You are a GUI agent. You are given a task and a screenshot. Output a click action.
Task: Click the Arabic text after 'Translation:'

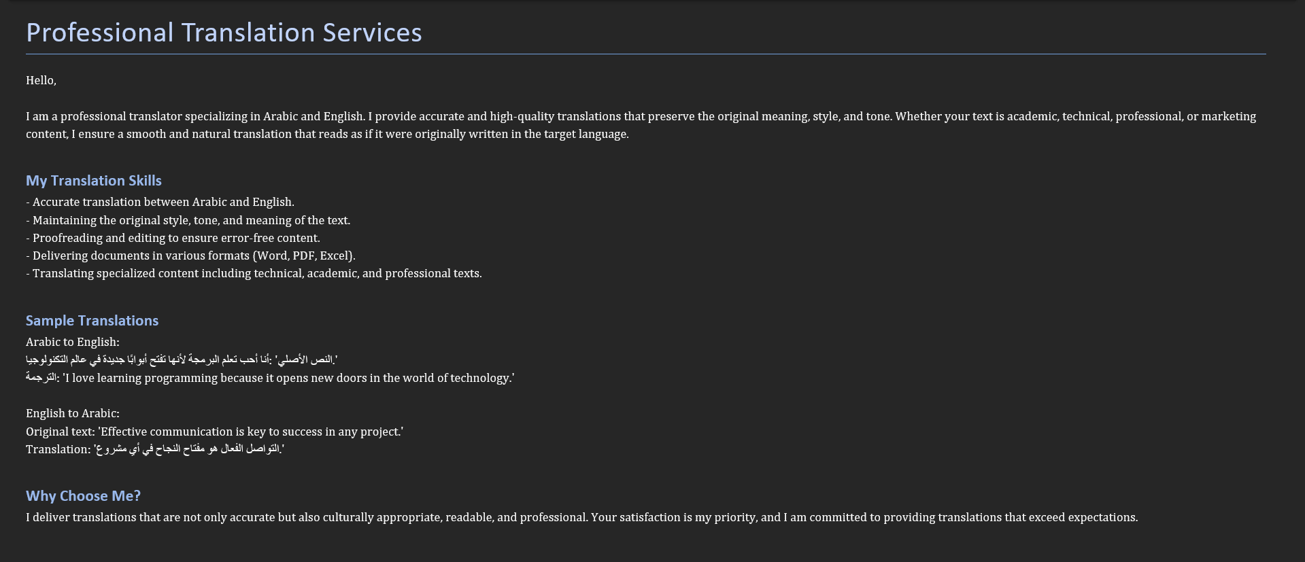point(188,449)
